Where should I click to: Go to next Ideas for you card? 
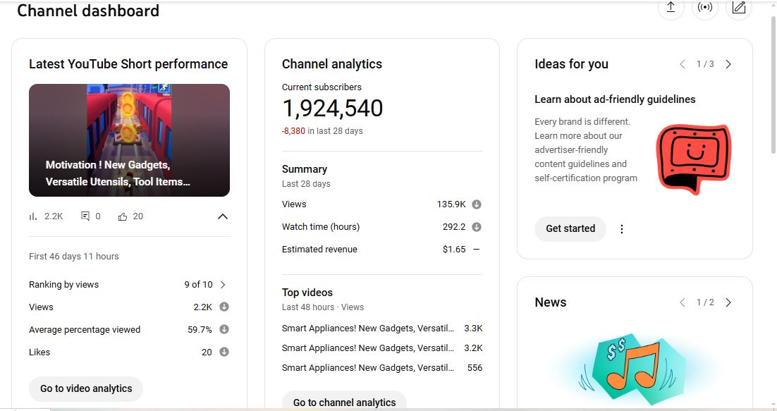728,64
